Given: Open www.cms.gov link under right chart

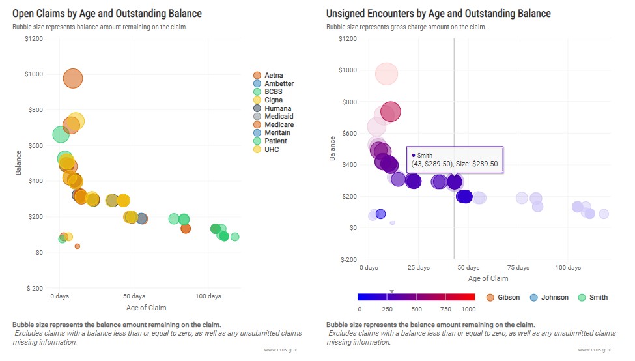Looking at the screenshot, I should pyautogui.click(x=595, y=350).
